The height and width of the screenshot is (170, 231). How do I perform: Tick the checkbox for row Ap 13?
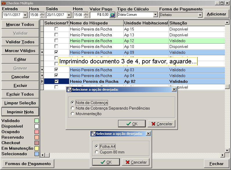point(56,35)
